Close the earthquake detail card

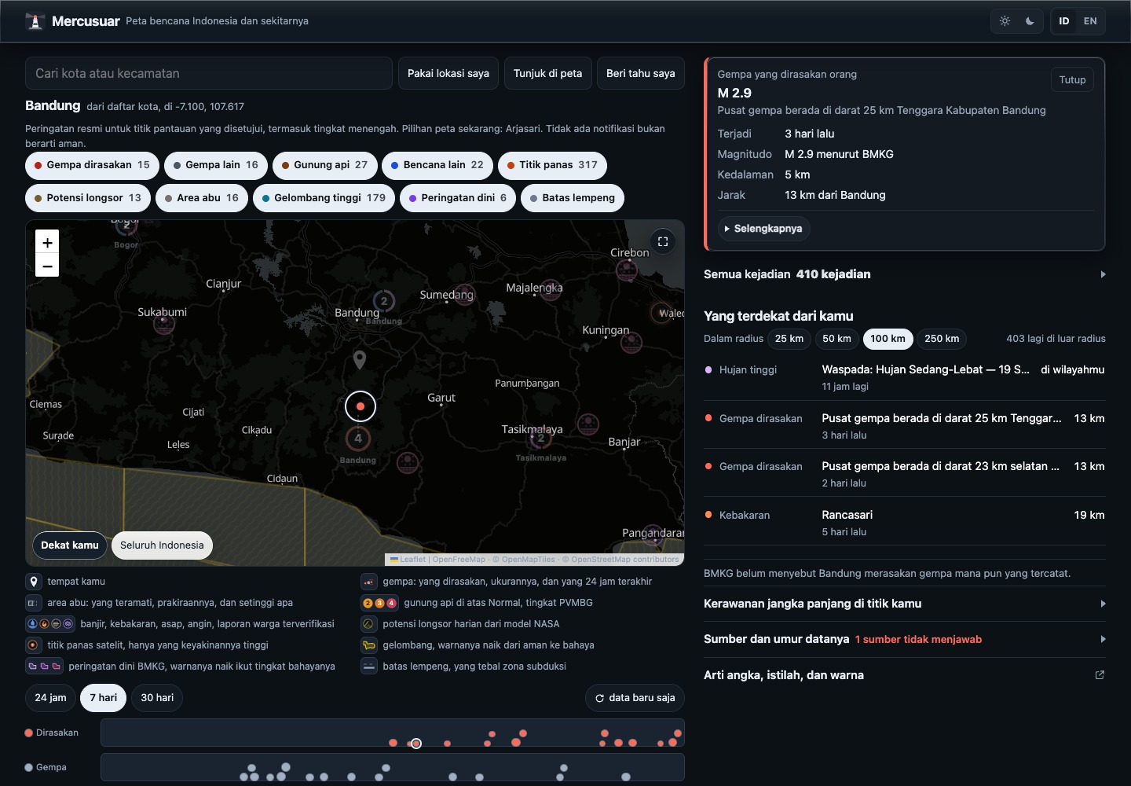[x=1072, y=79]
